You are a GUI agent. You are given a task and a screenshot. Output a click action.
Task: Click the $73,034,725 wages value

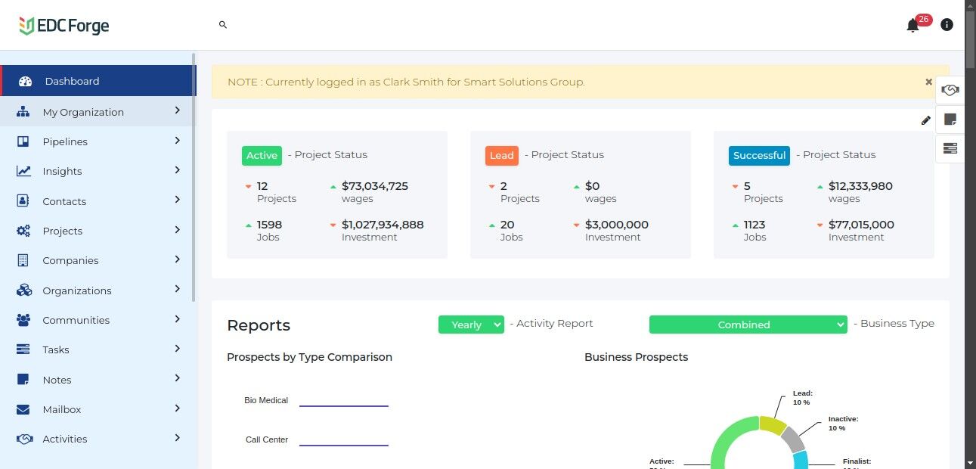click(x=375, y=186)
